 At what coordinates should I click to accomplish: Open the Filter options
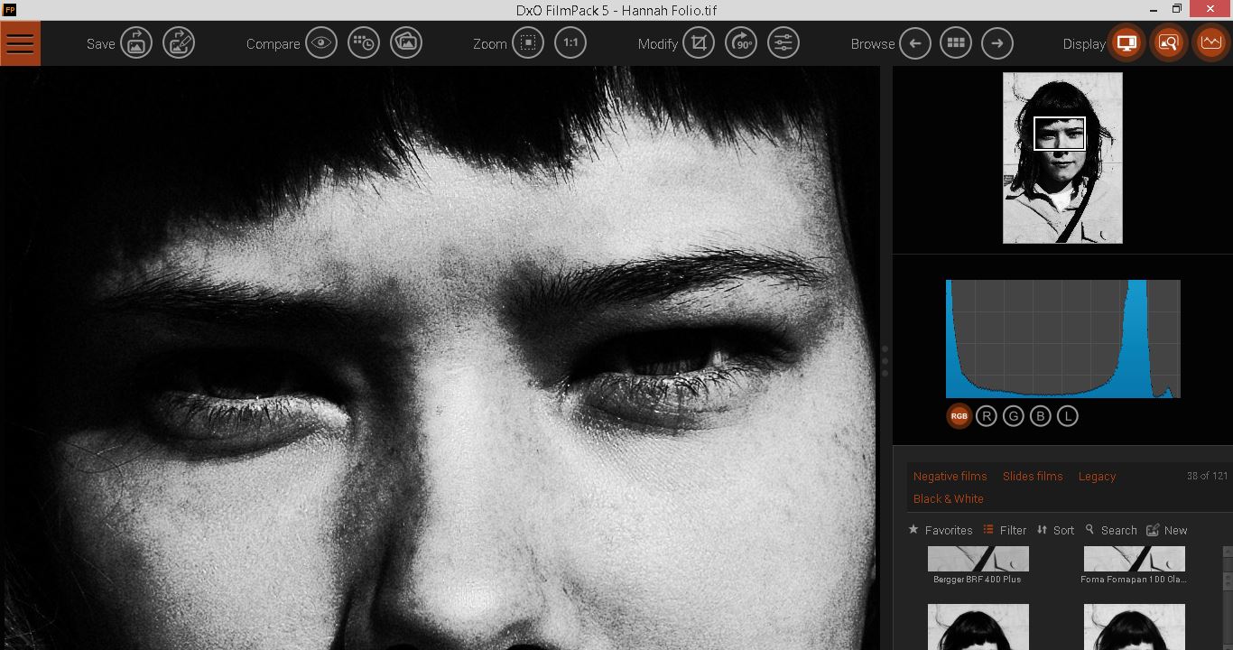(x=1005, y=530)
